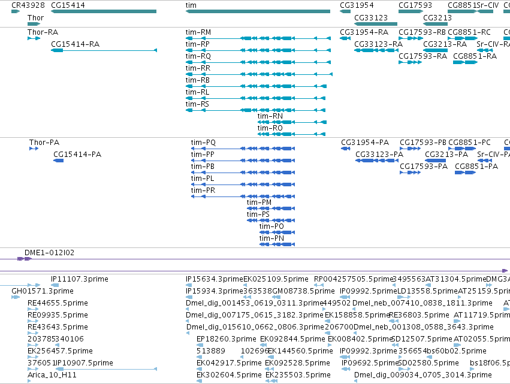
Task: Select protein tim-PM
Action: pos(271,208)
